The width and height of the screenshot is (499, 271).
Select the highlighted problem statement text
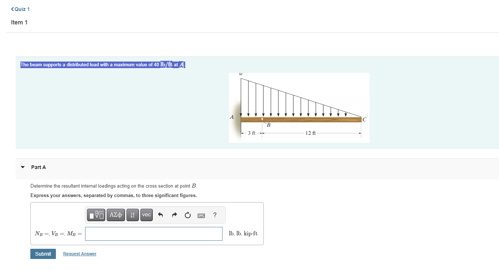(103, 64)
